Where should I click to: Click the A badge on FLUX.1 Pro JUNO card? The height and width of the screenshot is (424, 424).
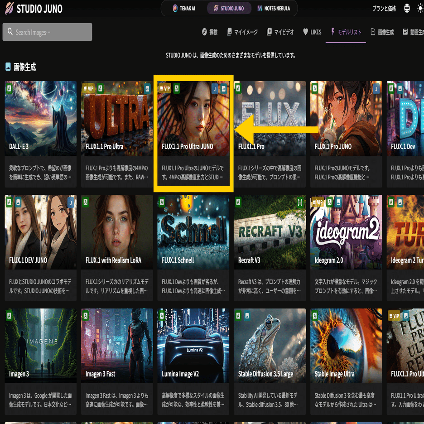pyautogui.click(x=315, y=88)
